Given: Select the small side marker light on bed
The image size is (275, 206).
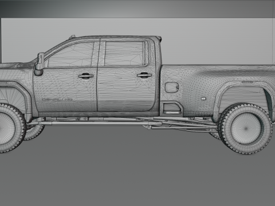Looking at the screenshot, I should 203,98.
